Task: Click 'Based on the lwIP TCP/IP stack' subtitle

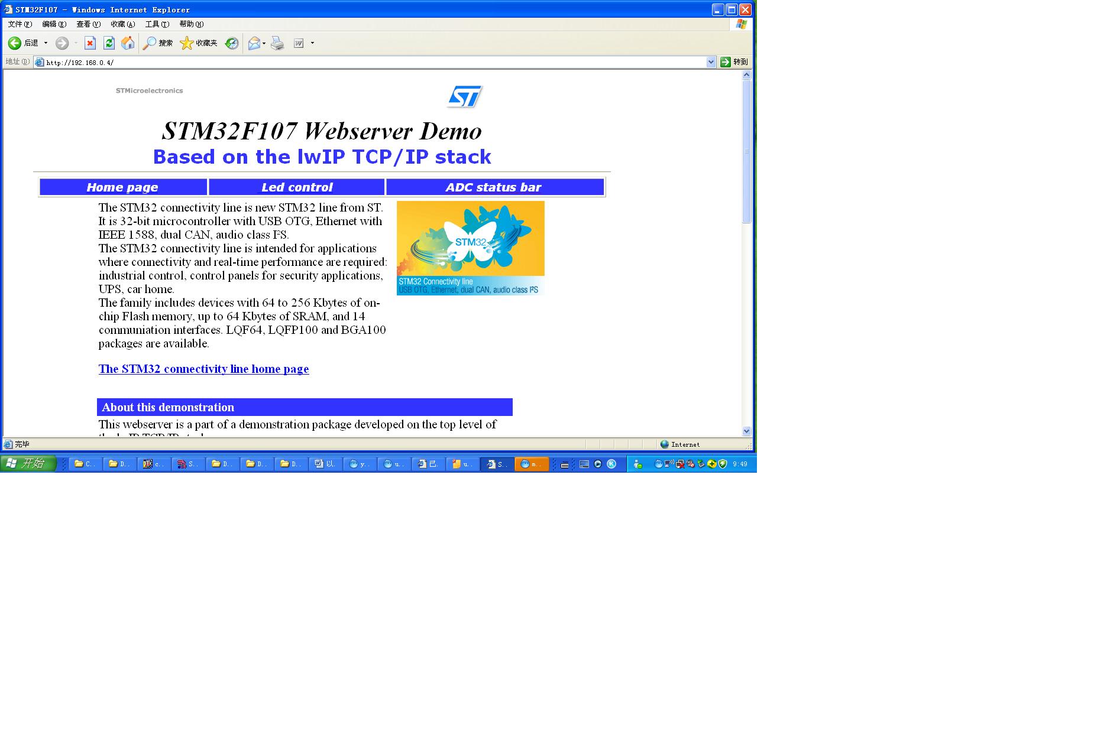Action: coord(322,157)
